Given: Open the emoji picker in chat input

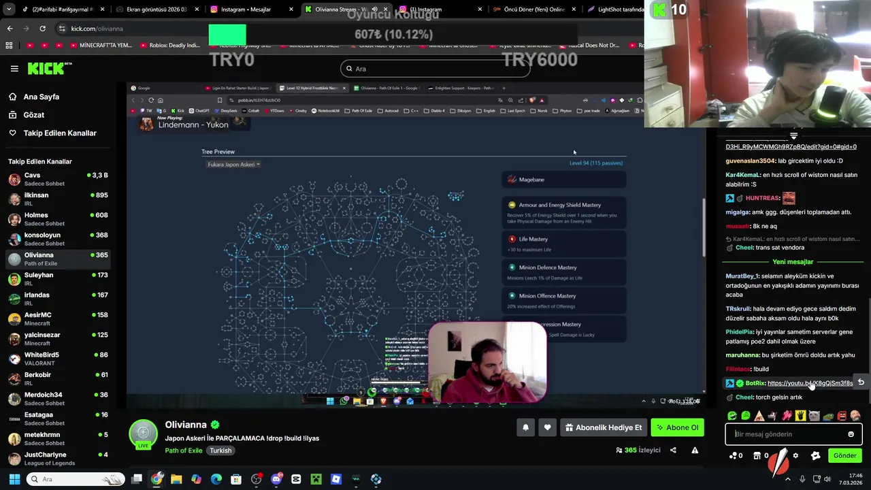Looking at the screenshot, I should (x=851, y=434).
